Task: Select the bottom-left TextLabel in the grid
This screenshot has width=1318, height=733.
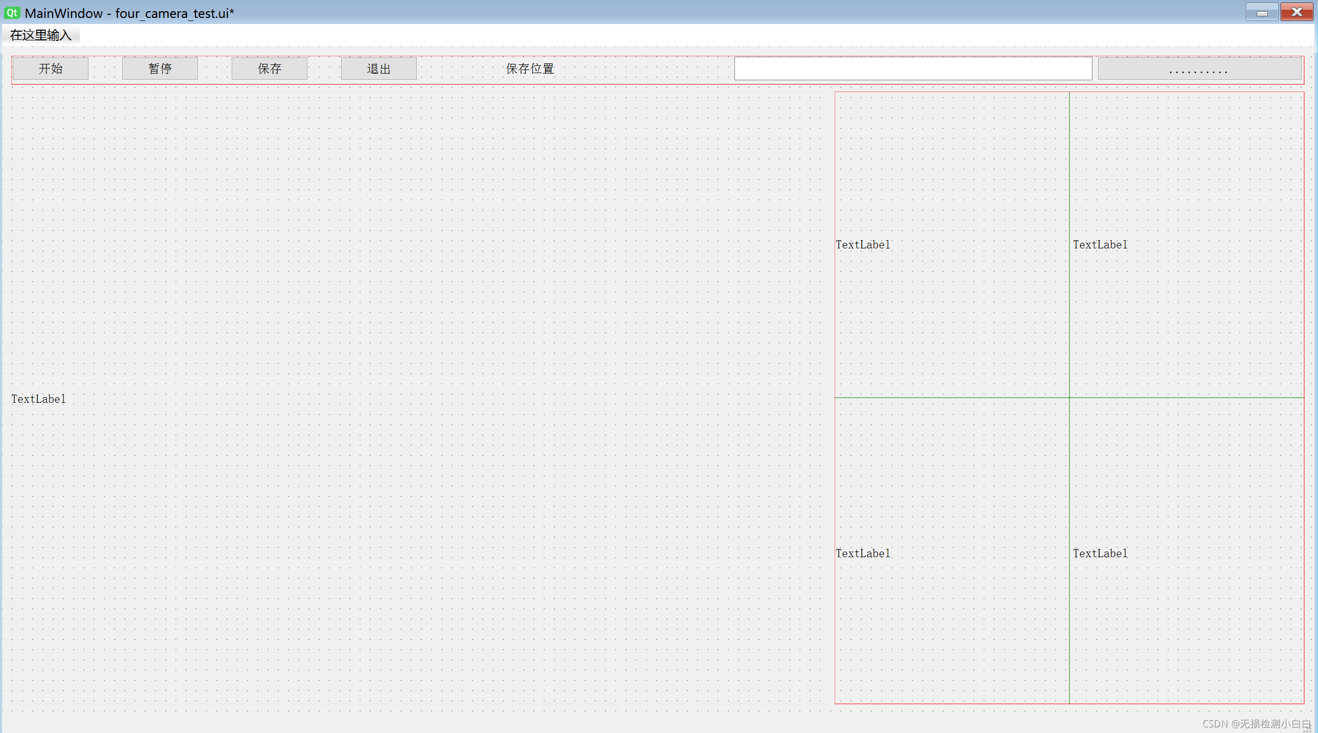Action: pos(863,554)
